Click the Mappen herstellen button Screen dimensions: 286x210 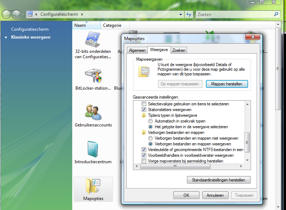227,84
